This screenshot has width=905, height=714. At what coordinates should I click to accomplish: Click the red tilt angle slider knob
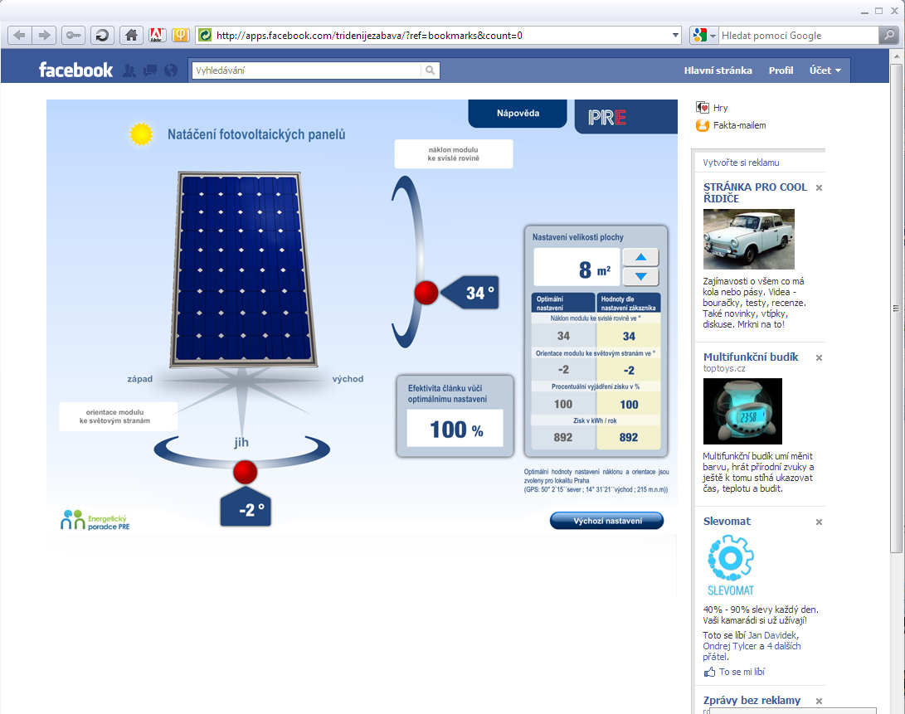pos(426,293)
